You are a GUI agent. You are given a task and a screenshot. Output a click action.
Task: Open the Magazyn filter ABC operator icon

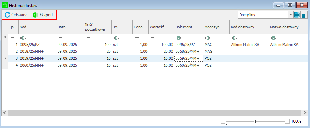[208, 38]
